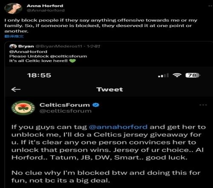Tap the battery indicator showing 78
The width and height of the screenshot is (213, 188).
(x=193, y=75)
